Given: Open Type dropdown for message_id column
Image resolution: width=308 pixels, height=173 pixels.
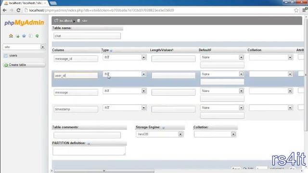Looking at the screenshot, I should [143, 57].
